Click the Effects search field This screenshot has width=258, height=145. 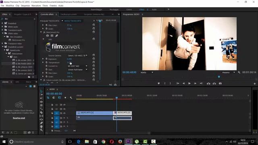pos(18,19)
